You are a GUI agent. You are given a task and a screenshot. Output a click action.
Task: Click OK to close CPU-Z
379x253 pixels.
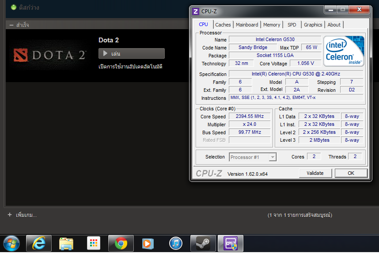coord(351,173)
